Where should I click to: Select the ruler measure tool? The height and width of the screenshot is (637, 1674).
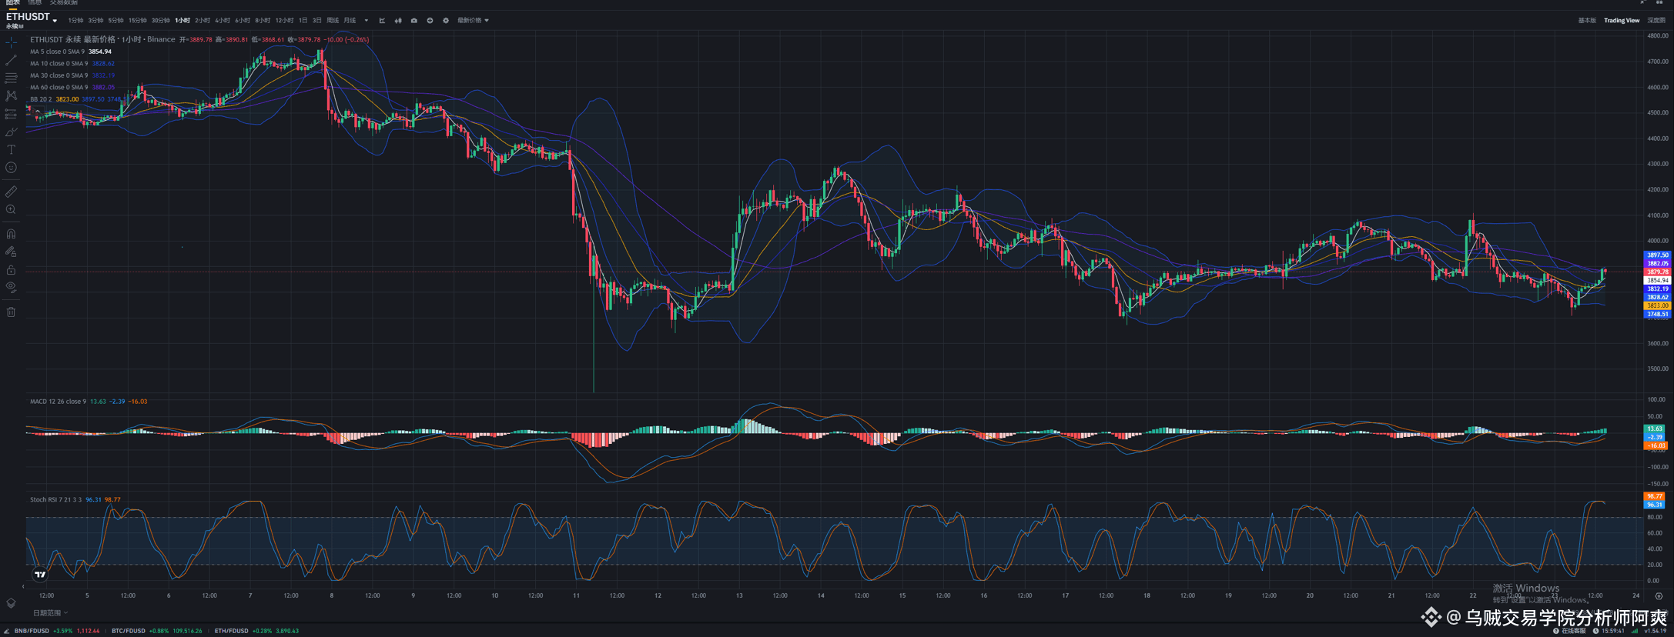coord(11,191)
